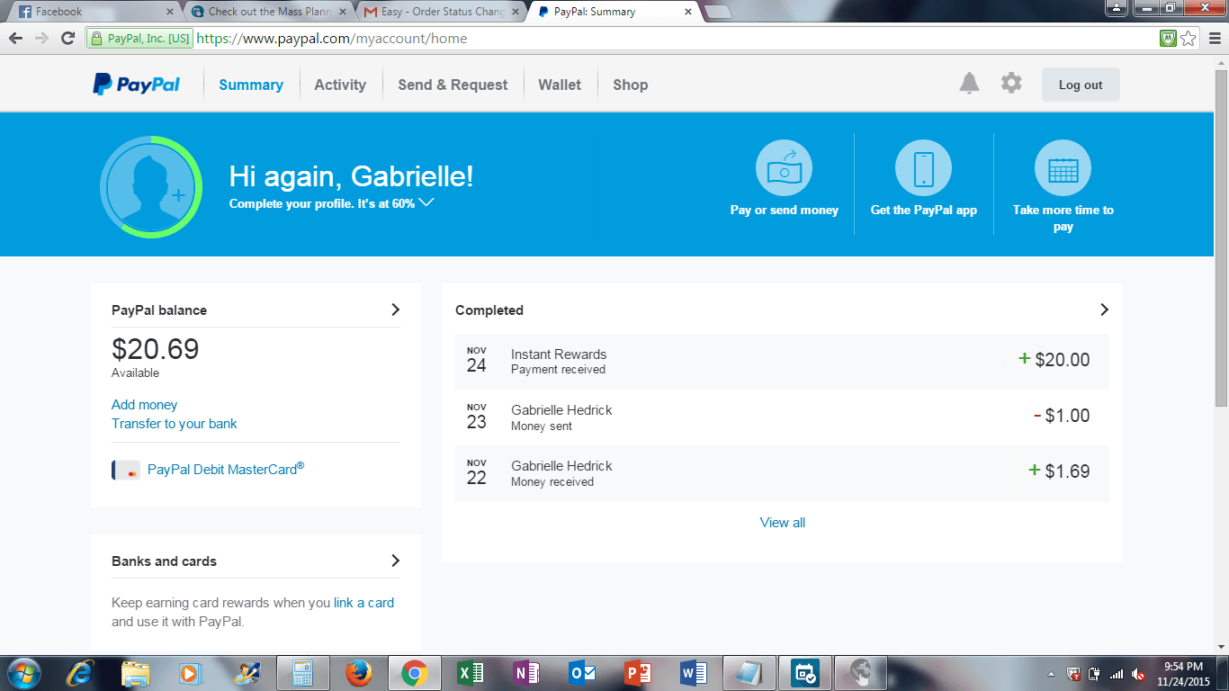Expand the Complete your profile chevron
Screen dimensions: 1229x691
(x=426, y=202)
